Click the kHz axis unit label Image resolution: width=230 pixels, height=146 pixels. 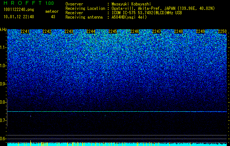3,30
